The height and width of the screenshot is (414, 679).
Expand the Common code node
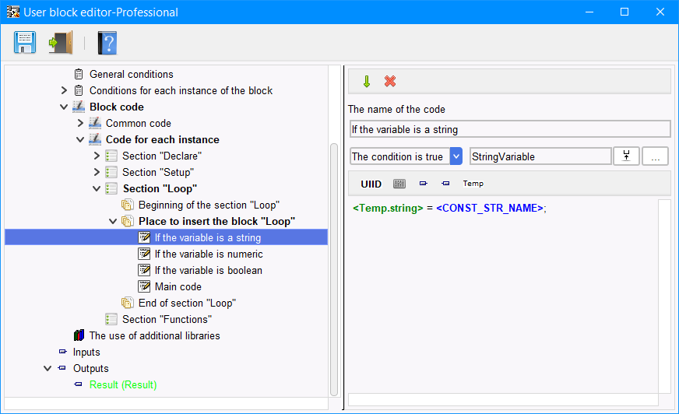point(80,123)
